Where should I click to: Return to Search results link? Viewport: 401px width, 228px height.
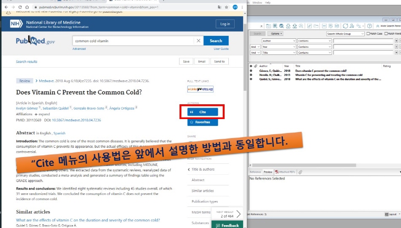tap(27, 62)
